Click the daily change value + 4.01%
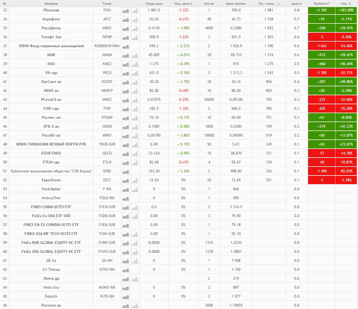358x309 pixels. pyautogui.click(x=183, y=55)
